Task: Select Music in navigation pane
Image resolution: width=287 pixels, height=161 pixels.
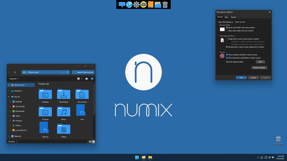Action: (18, 116)
